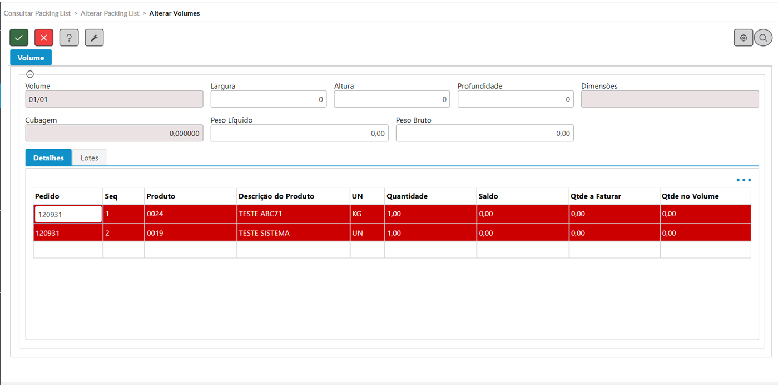Navigate to Alterar Packing List breadcrumb
This screenshot has height=385, width=778.
point(110,13)
